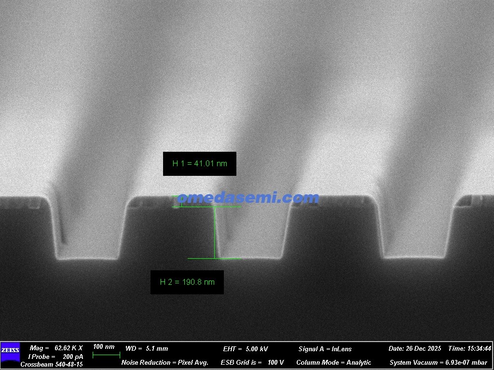
Task: Click the Time: 15:34:44 stamp
Action: coord(469,348)
